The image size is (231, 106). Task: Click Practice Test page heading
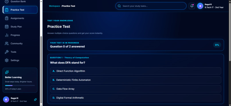pos(59,27)
